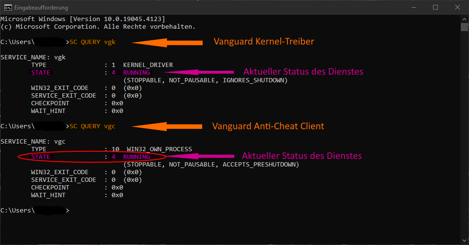Click the Microsoft Windows version line
This screenshot has width=469, height=245.
coord(82,19)
